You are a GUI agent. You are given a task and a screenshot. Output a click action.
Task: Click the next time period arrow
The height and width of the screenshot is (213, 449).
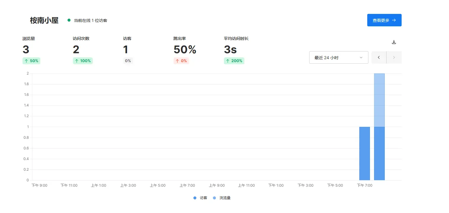click(x=394, y=57)
